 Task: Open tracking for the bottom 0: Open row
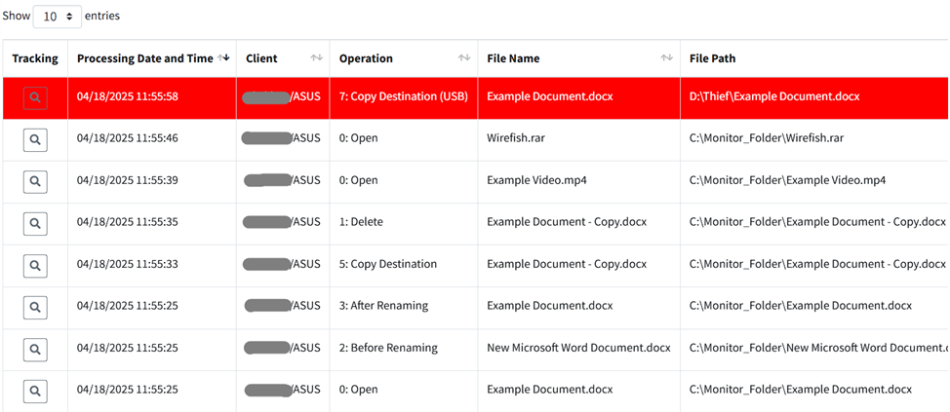point(35,391)
